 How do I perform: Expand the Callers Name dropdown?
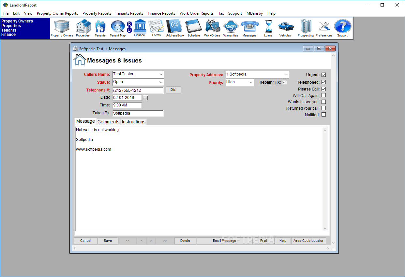[x=161, y=75]
